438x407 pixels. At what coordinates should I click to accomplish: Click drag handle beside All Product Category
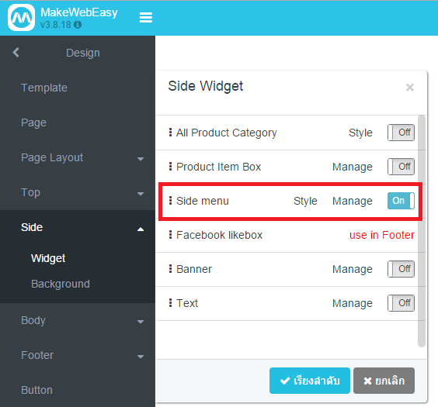(x=170, y=133)
